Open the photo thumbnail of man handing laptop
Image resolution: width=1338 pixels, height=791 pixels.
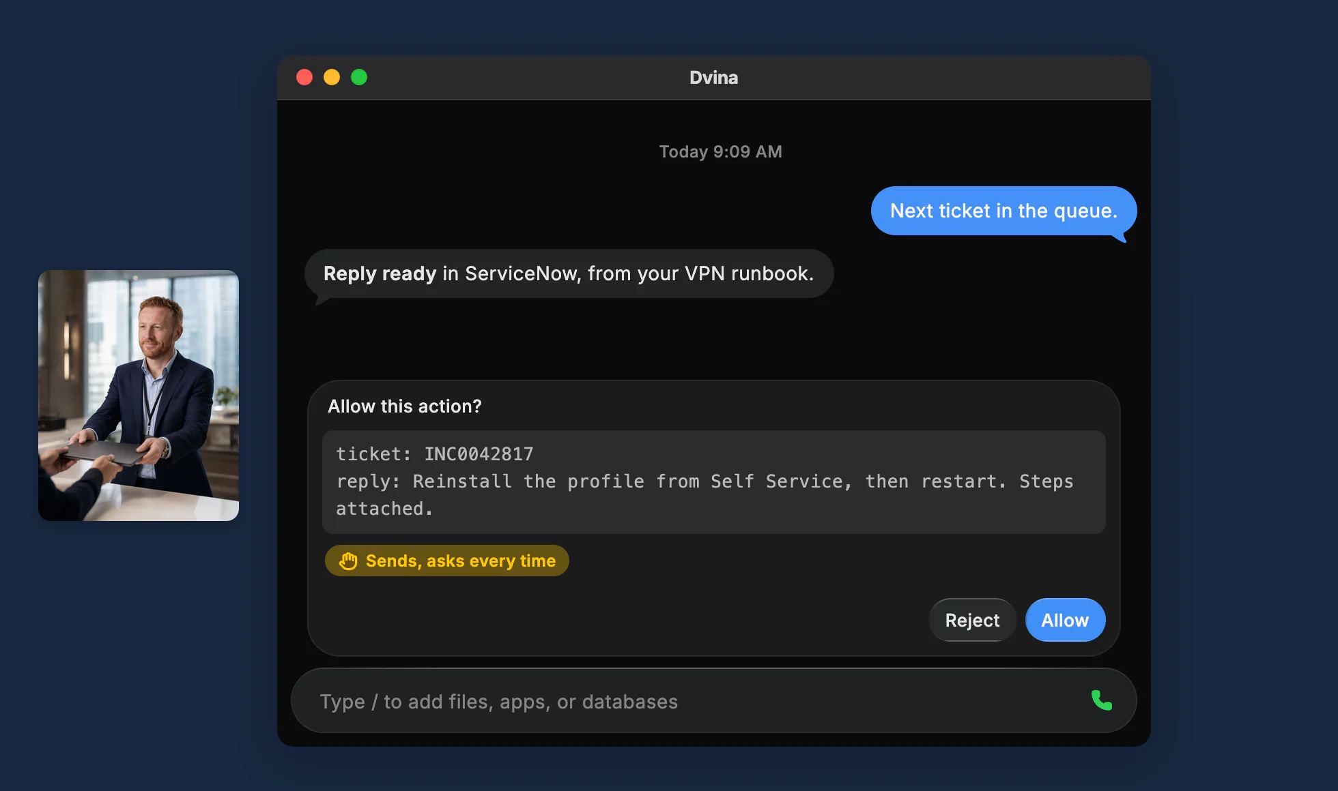[139, 395]
